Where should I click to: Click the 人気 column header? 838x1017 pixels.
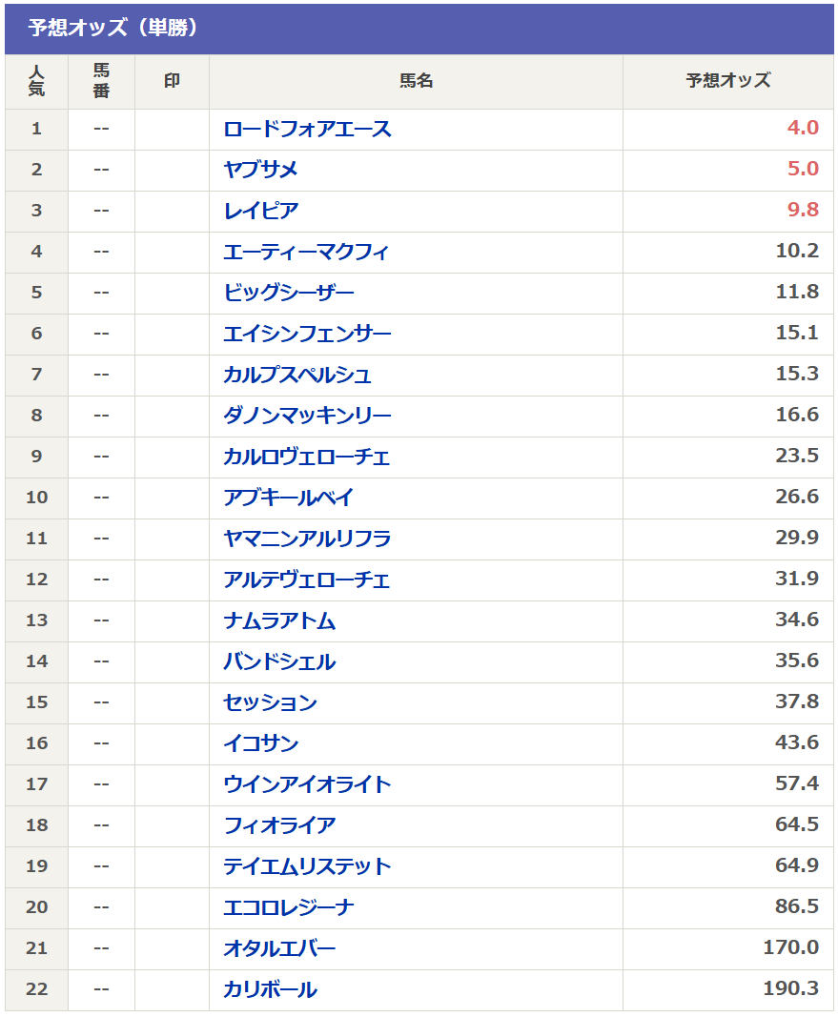coord(36,81)
